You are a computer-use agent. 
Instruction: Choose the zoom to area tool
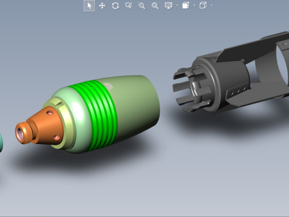[x=141, y=5]
